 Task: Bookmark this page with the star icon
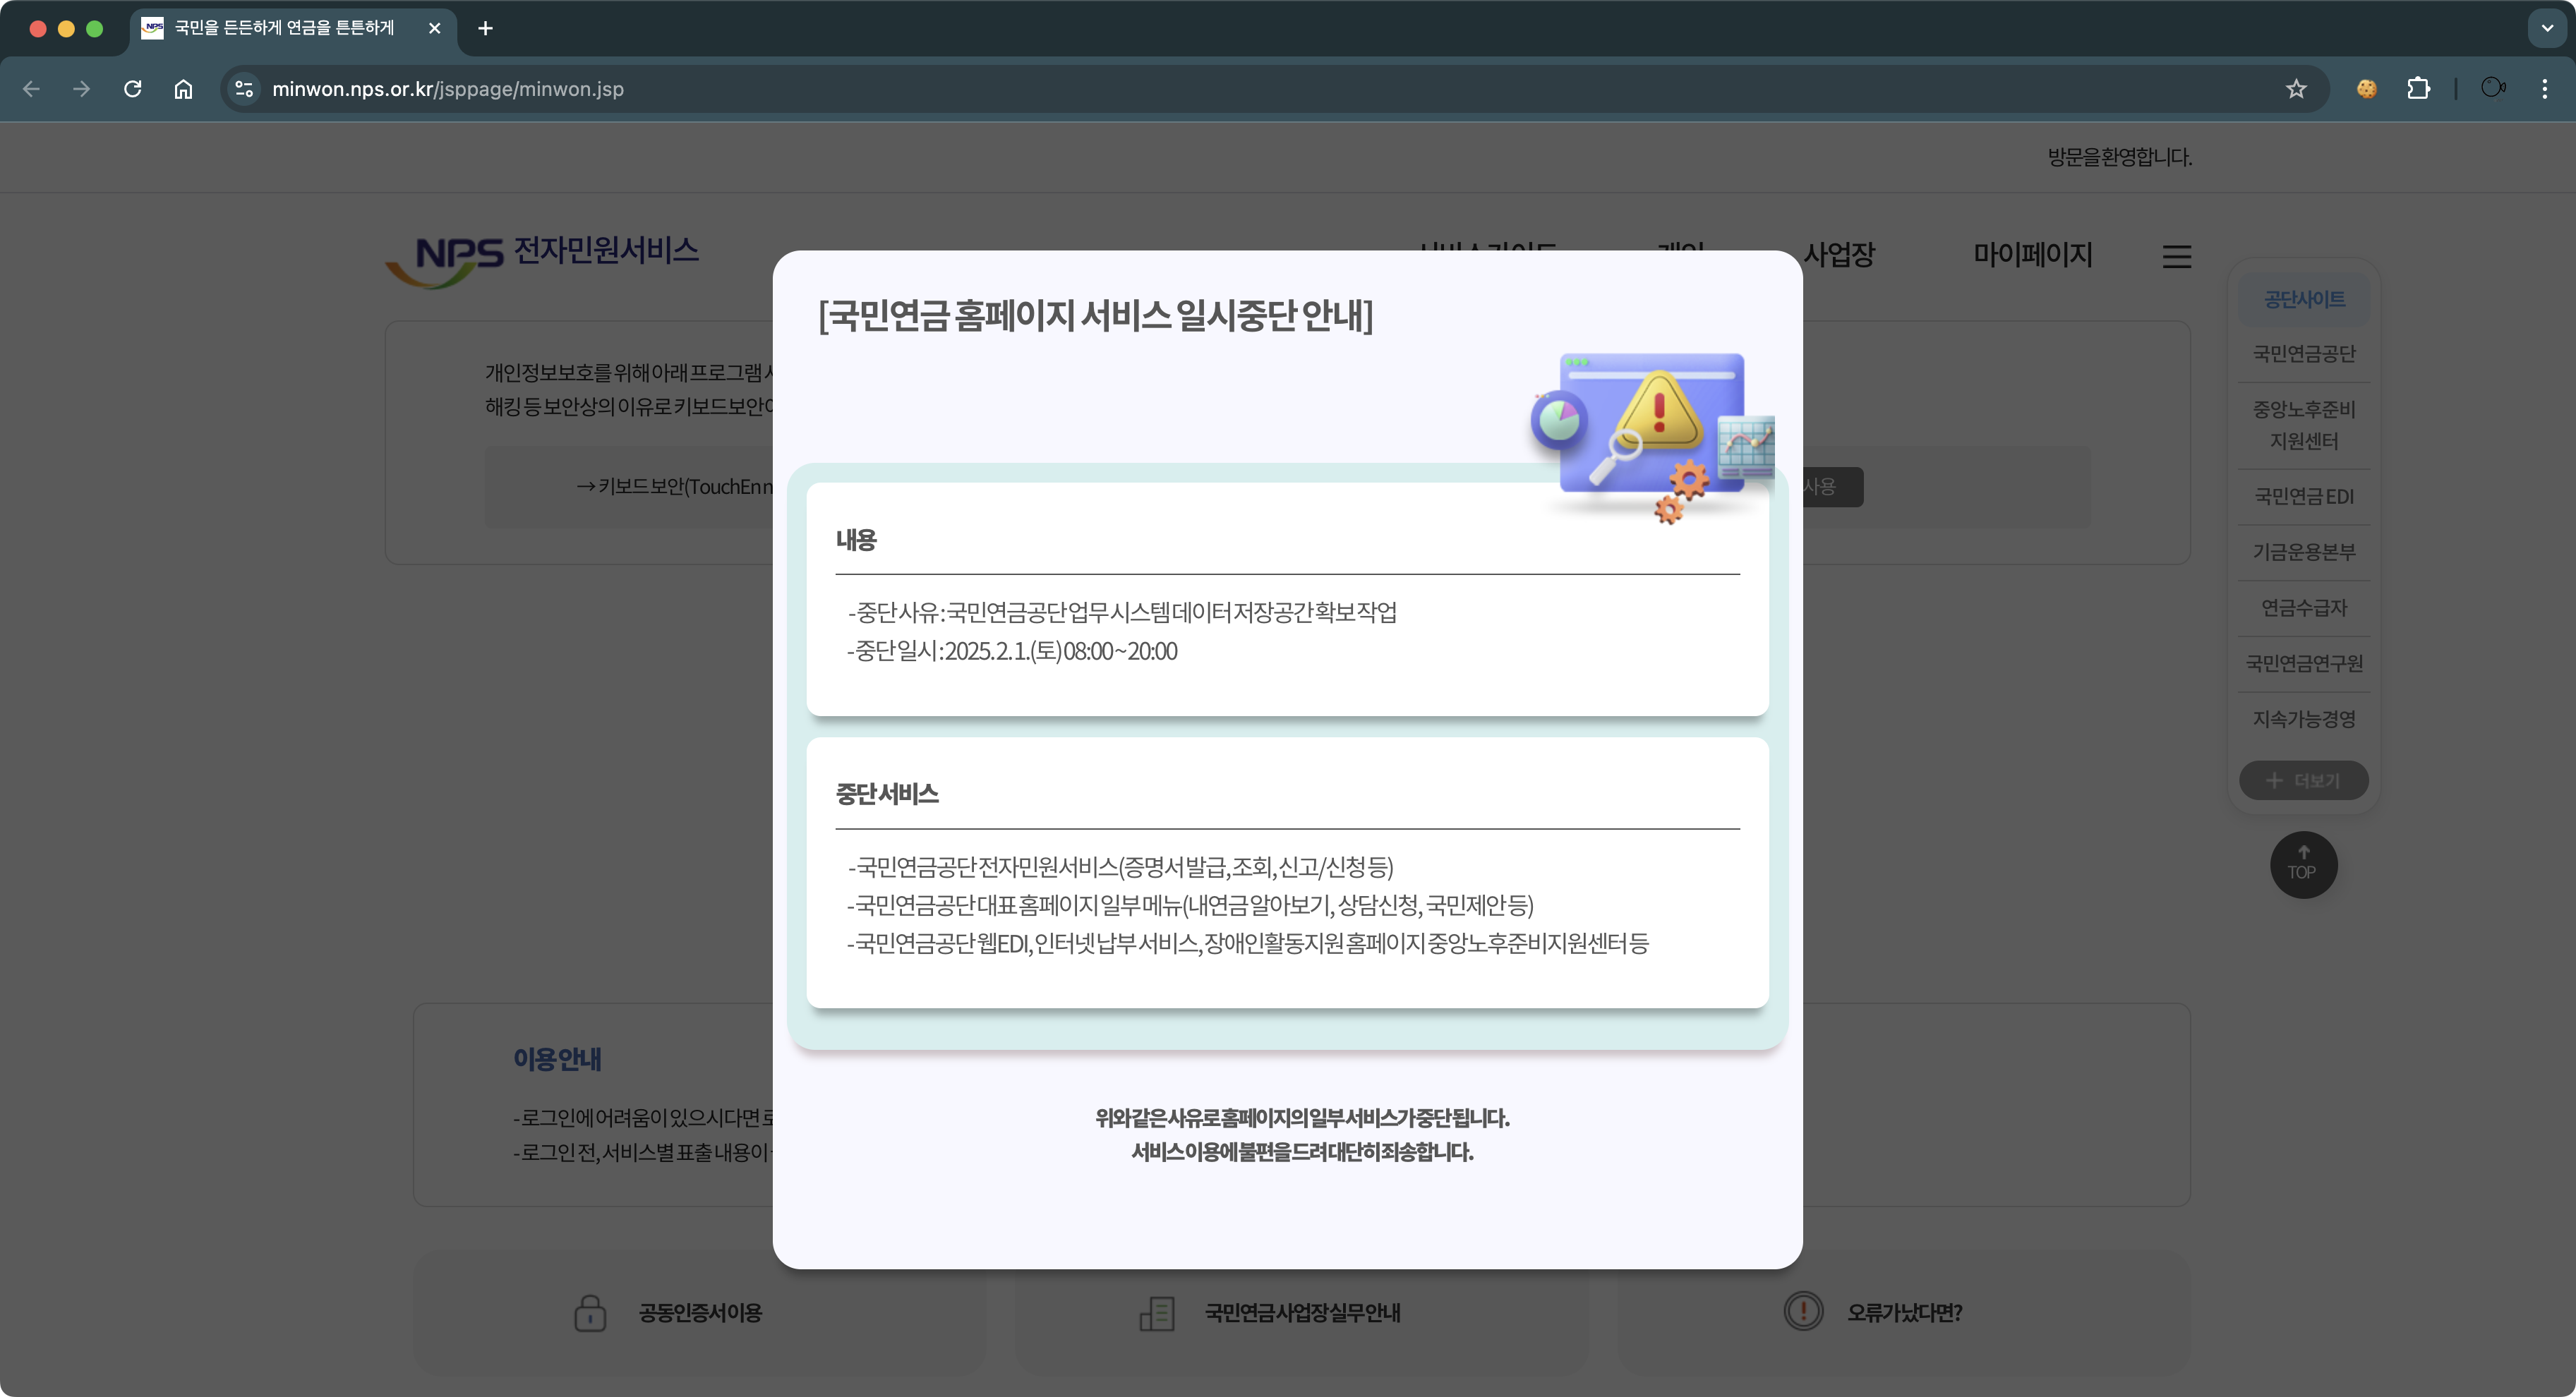click(2296, 89)
